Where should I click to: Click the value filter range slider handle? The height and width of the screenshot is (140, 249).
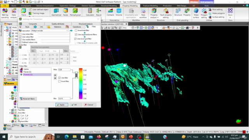[x=76, y=75]
